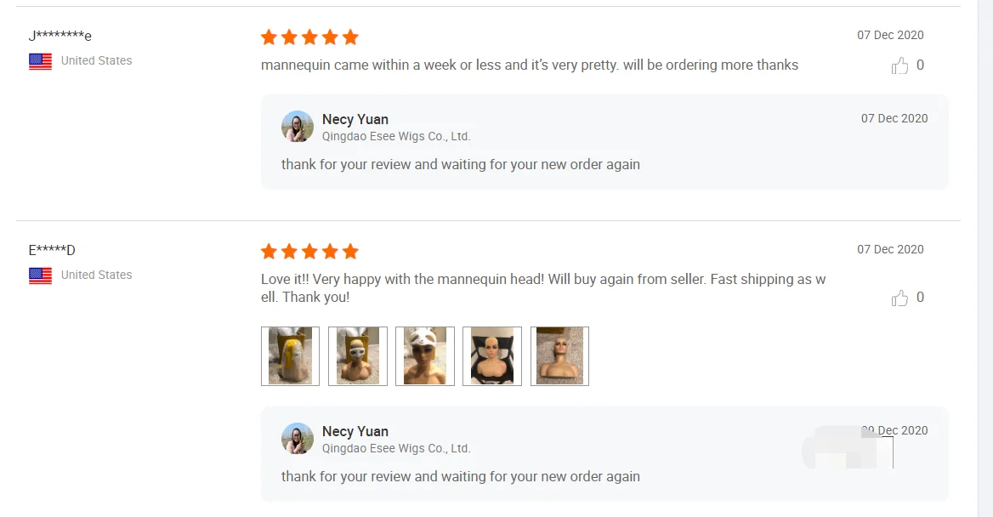Open the fourth review photo with dark background
The image size is (993, 517).
[x=492, y=356]
